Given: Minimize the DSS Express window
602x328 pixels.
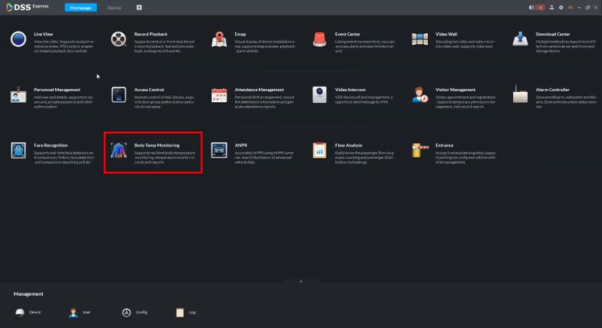Looking at the screenshot, I should (x=579, y=8).
